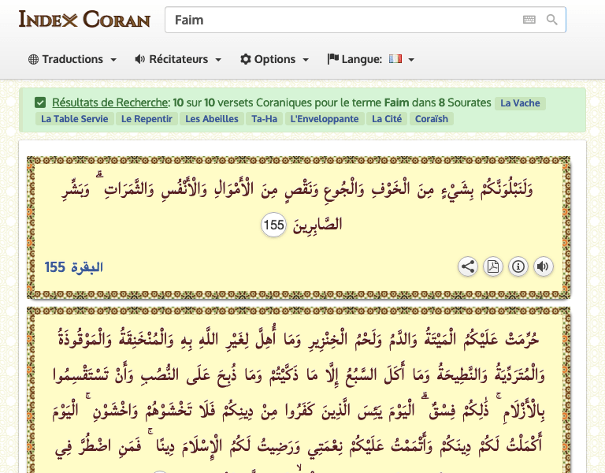Click the magnifier search icon
This screenshot has height=473, width=605.
pyautogui.click(x=552, y=20)
